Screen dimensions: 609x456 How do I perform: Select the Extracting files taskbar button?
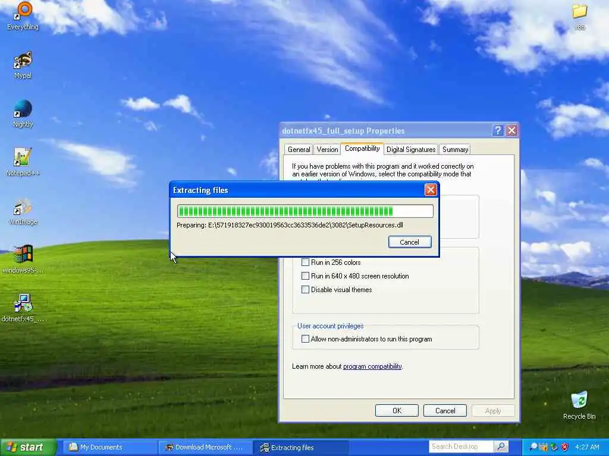click(302, 447)
